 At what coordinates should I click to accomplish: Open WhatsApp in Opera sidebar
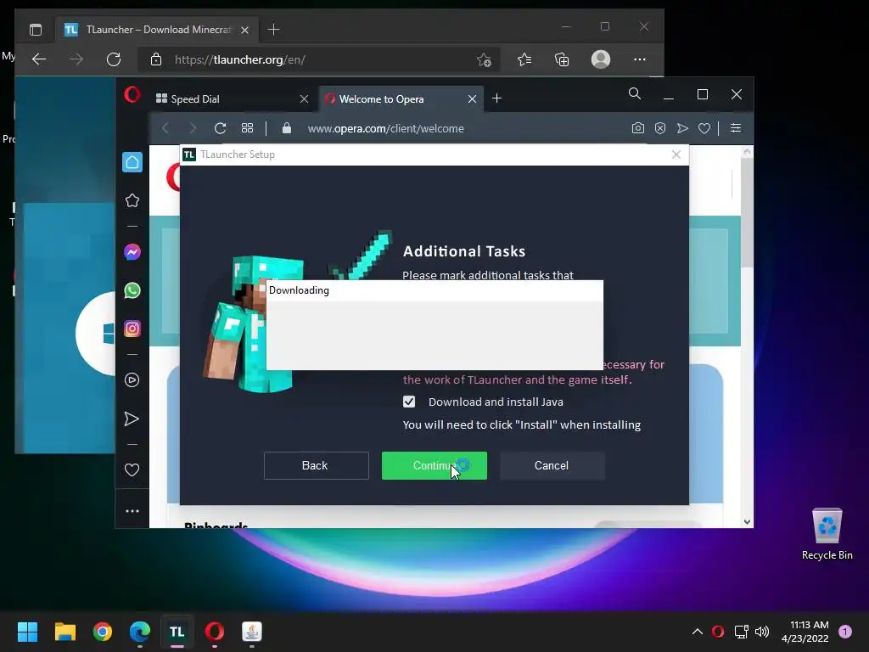pyautogui.click(x=132, y=290)
